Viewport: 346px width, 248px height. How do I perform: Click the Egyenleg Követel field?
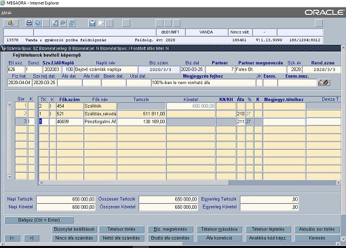[x=269, y=207]
